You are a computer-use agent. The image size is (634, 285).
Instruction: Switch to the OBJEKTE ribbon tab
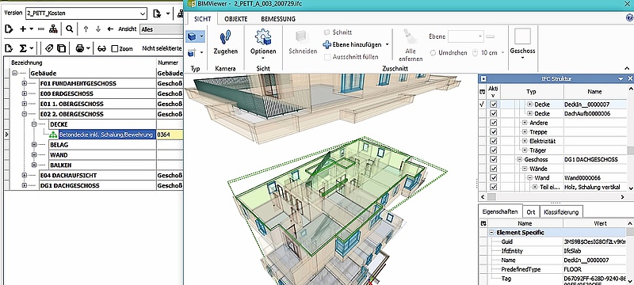[x=236, y=19]
